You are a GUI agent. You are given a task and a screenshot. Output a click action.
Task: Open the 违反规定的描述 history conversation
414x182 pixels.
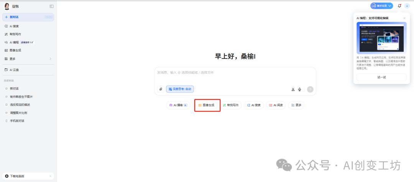coord(28,104)
